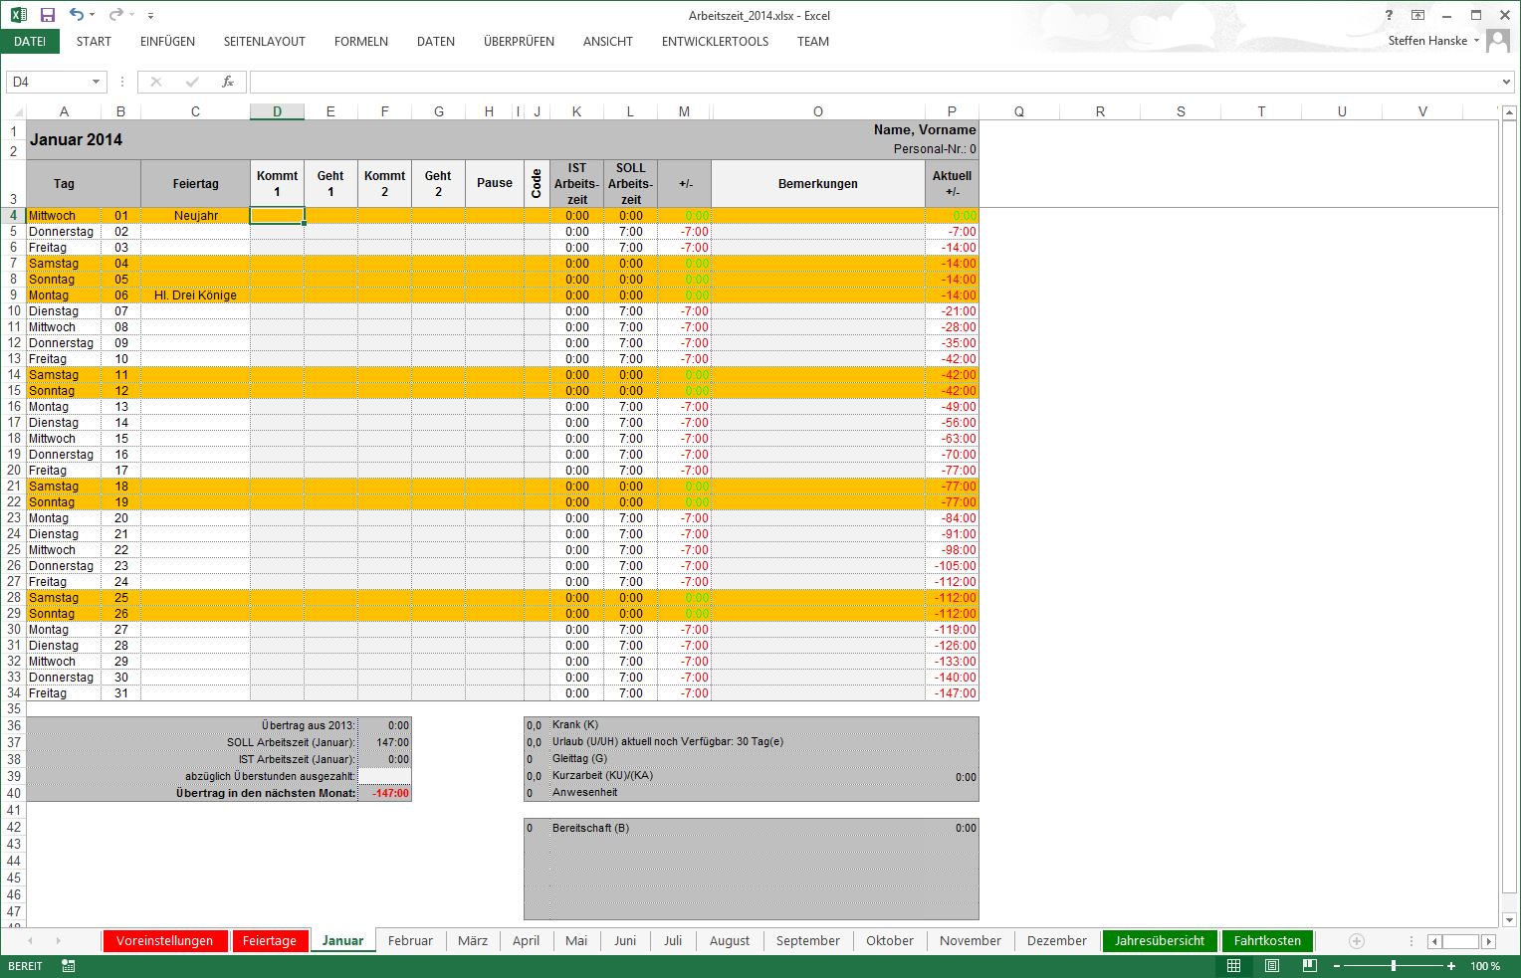Click the Fahrtkosten sheet tab
The width and height of the screenshot is (1521, 978).
coord(1267,940)
